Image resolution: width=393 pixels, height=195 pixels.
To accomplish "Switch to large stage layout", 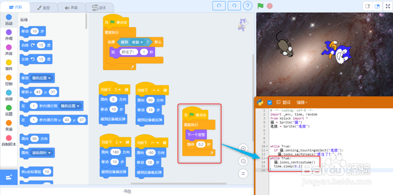I will [x=377, y=6].
